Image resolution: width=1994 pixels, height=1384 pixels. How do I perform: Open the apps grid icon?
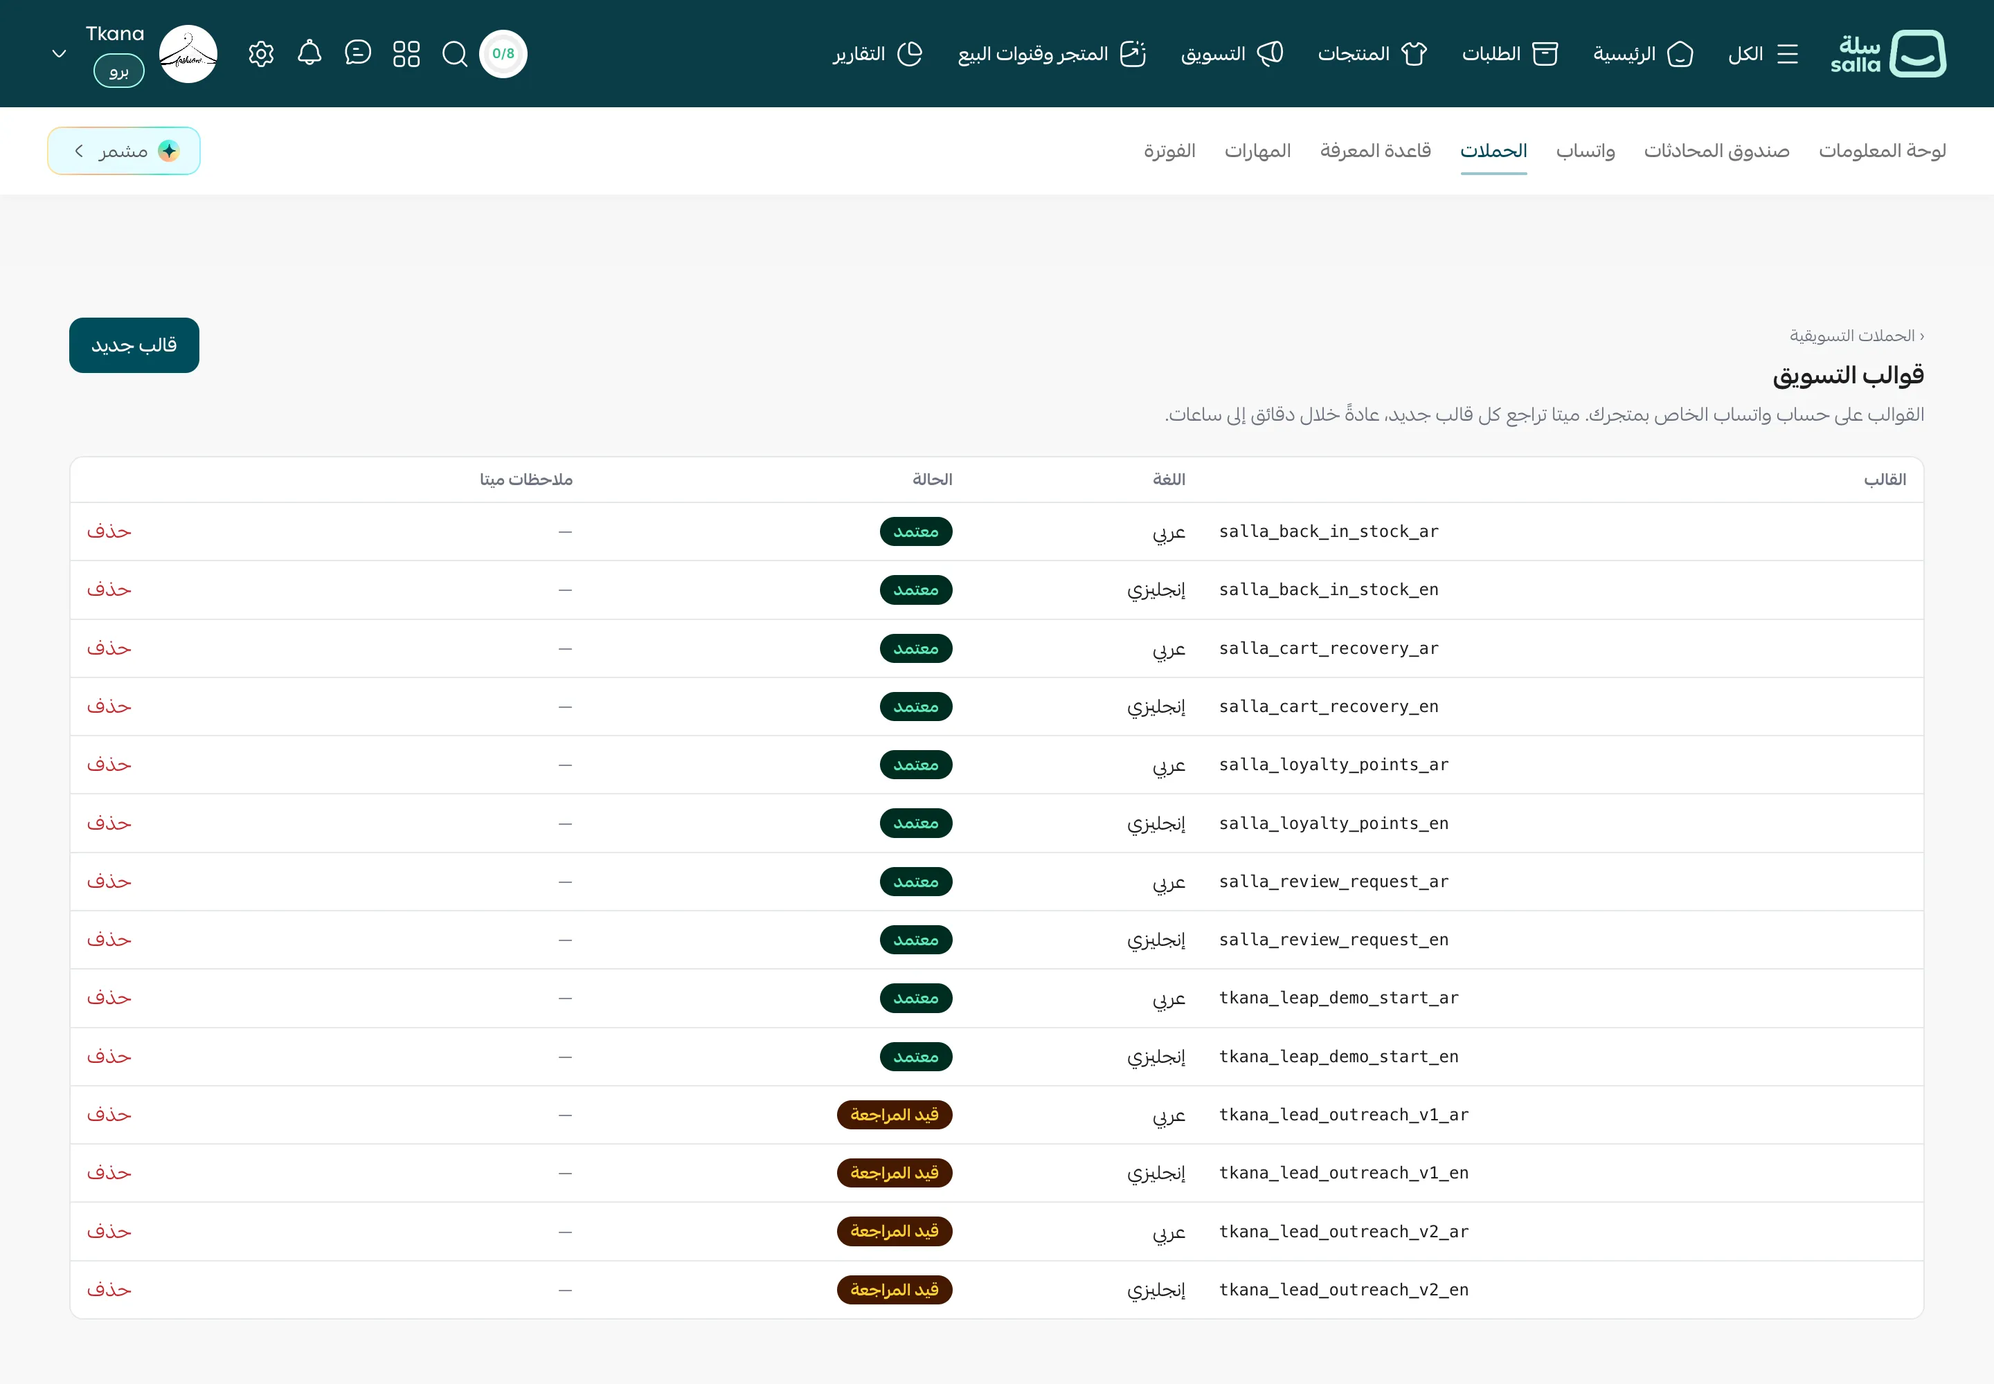(x=406, y=54)
